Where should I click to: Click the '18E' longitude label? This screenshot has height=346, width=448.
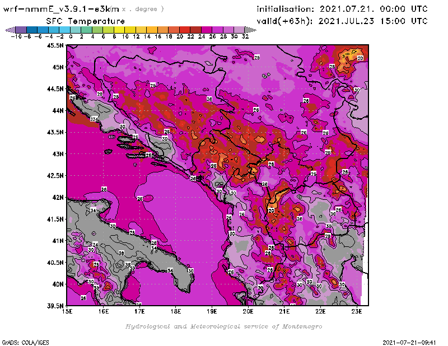[176, 311]
